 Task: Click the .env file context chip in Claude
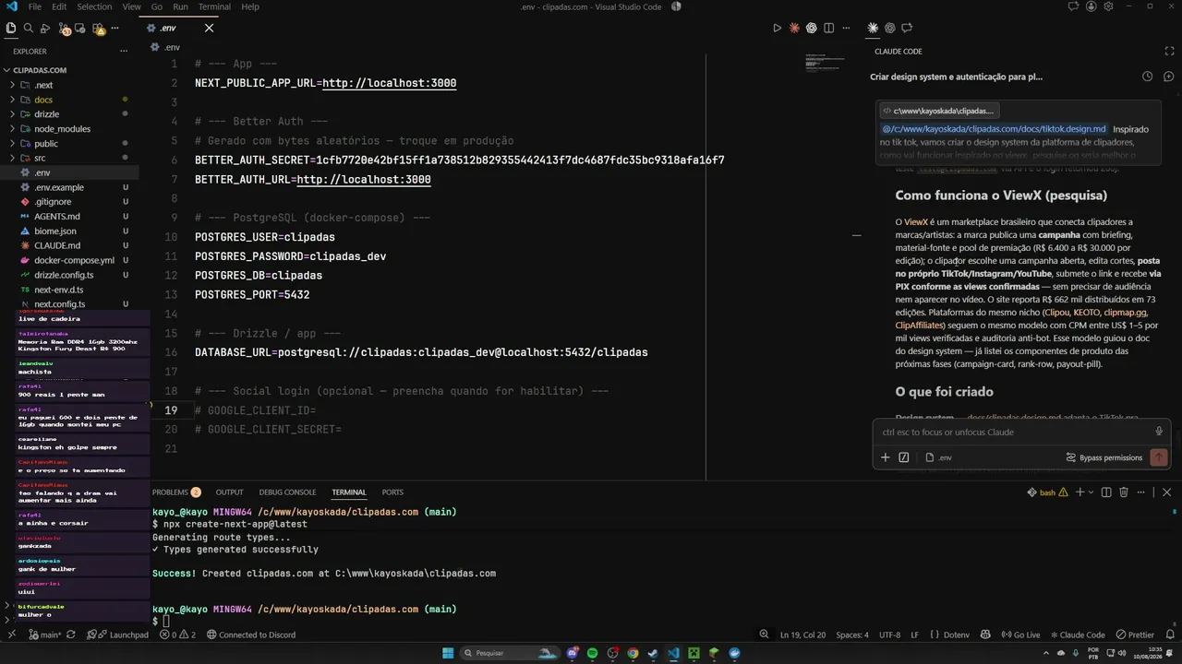click(938, 457)
